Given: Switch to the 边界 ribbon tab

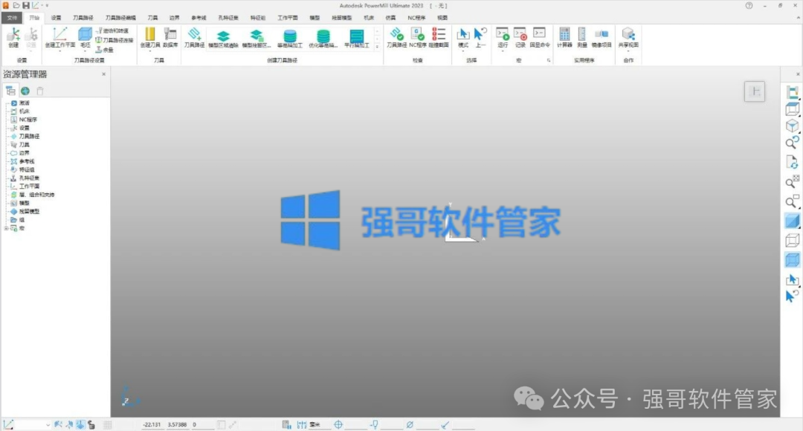Looking at the screenshot, I should click(175, 18).
